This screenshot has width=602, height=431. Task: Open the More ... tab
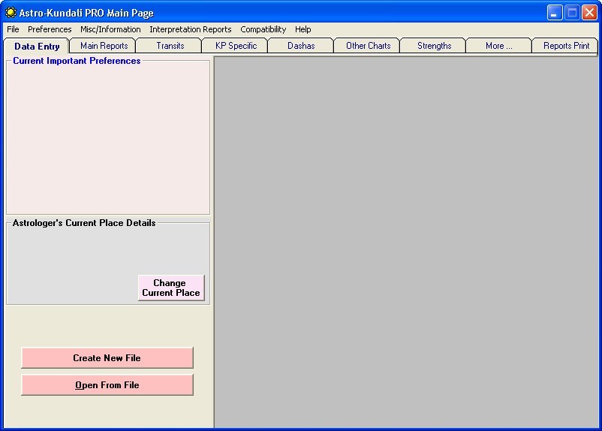pos(498,46)
